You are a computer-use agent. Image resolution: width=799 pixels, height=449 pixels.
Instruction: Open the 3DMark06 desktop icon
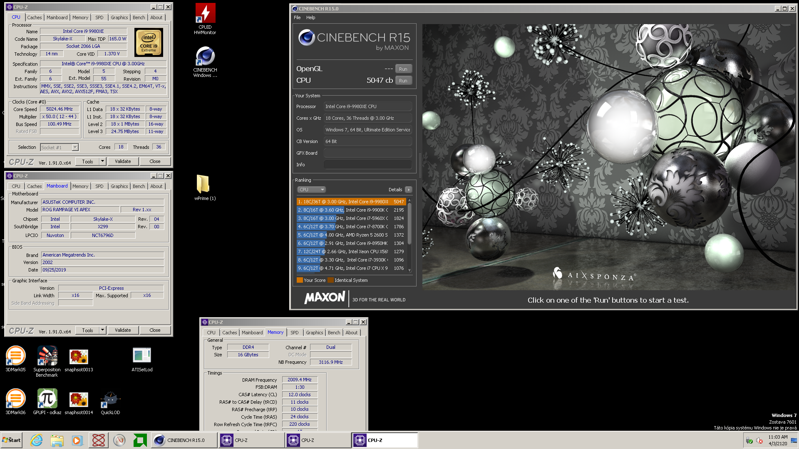click(x=15, y=402)
